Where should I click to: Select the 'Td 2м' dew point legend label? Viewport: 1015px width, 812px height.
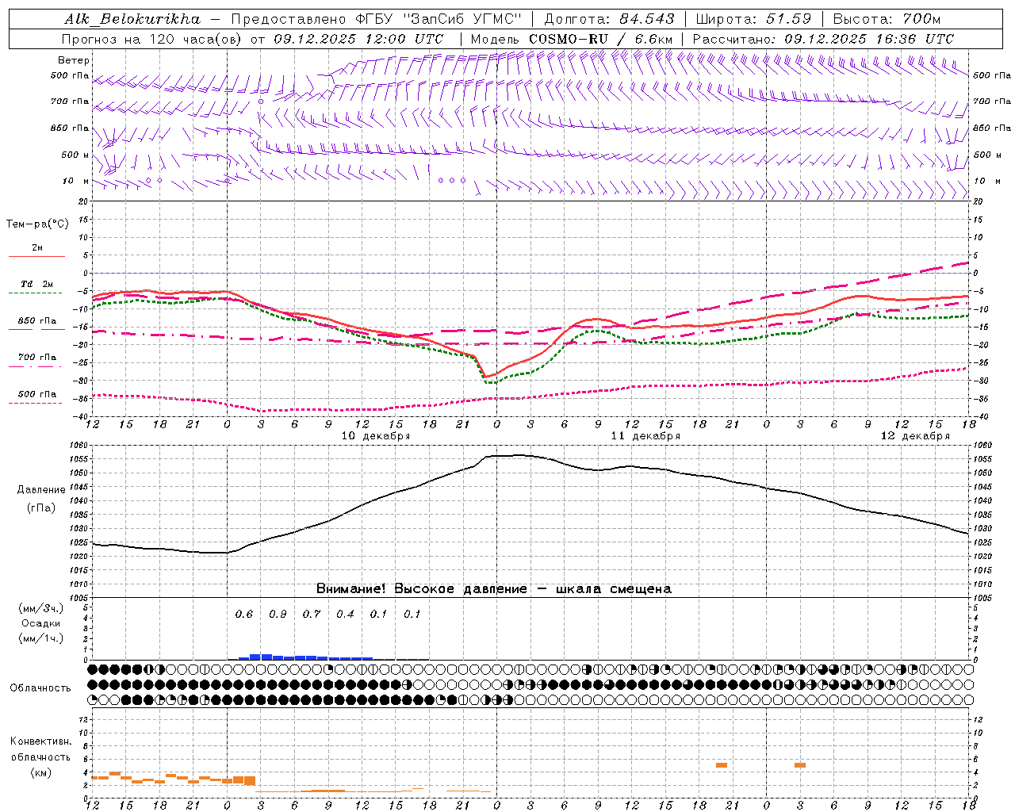(37, 284)
